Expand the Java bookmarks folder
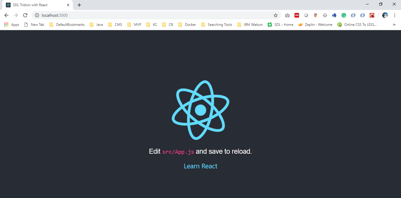 [96, 25]
